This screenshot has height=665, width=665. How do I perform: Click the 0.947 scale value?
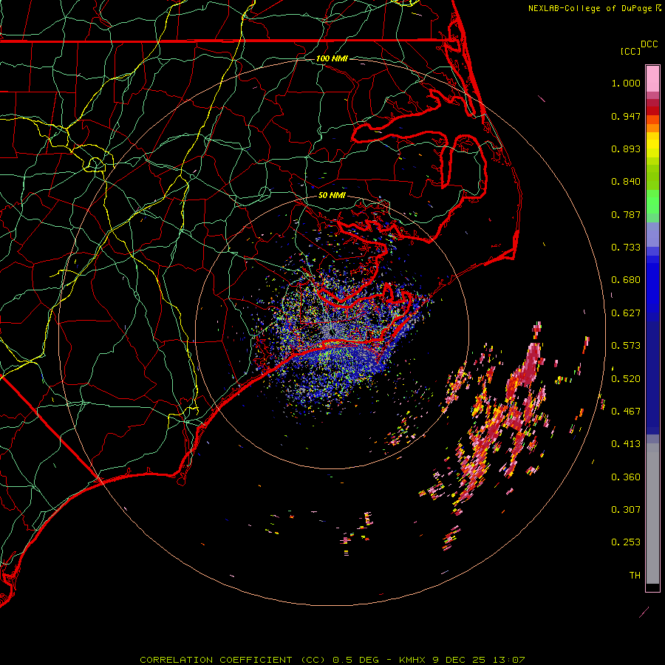pyautogui.click(x=626, y=116)
